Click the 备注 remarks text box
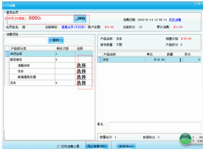 155,127
